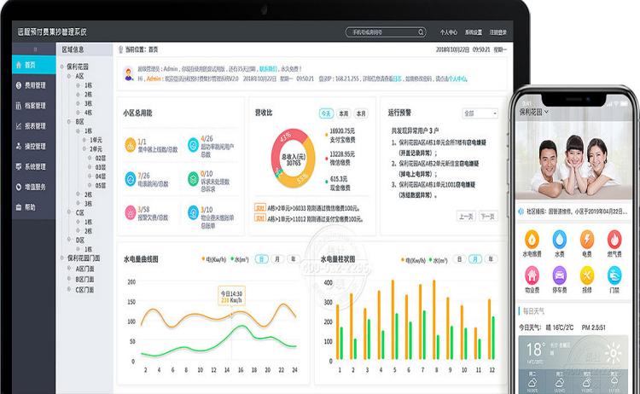Tap the speaker icon beside 社区播报 on phone

(x=521, y=211)
